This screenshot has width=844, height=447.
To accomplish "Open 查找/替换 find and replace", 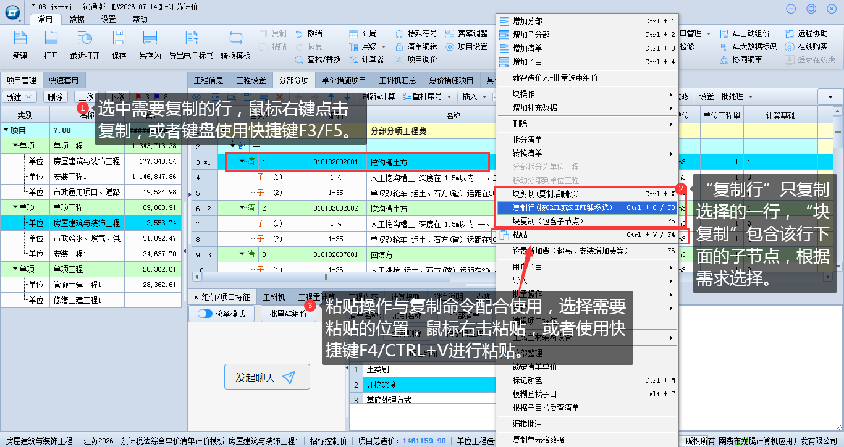I will tap(318, 59).
